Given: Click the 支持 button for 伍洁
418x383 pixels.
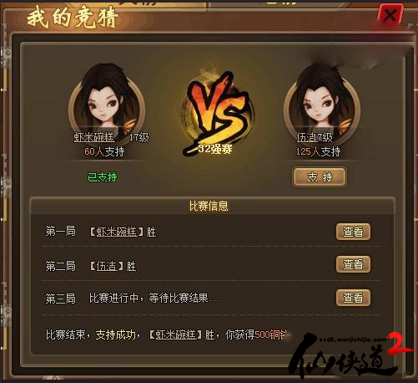Looking at the screenshot, I should coord(320,177).
